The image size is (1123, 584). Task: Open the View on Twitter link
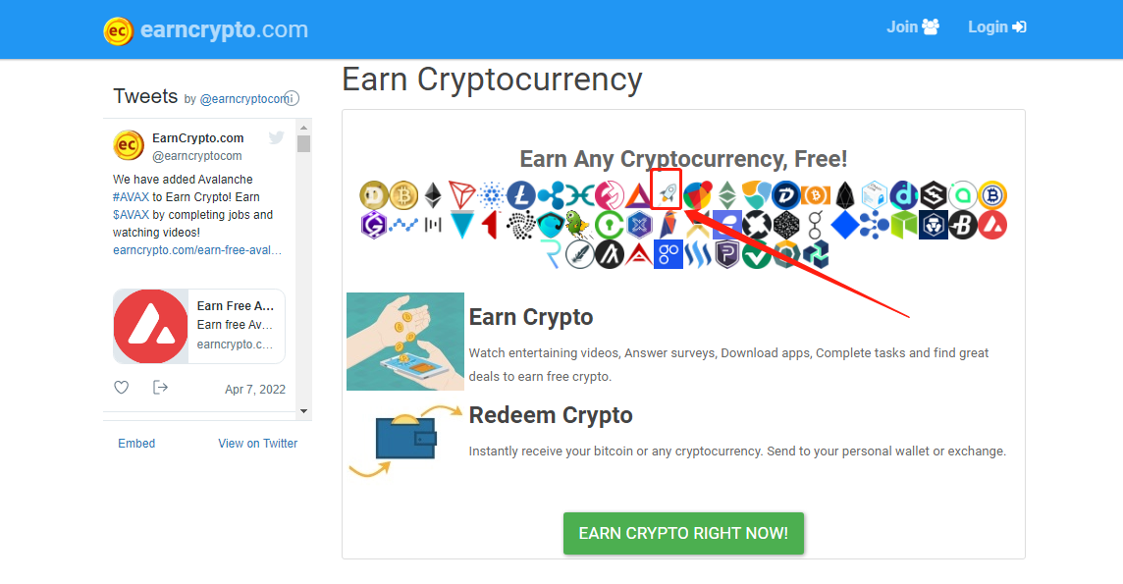(x=258, y=443)
